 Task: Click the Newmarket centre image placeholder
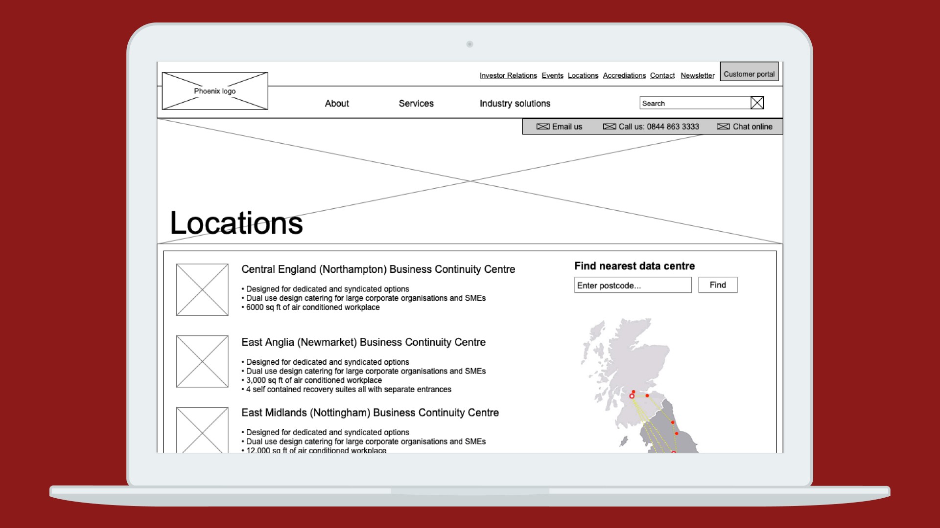202,361
